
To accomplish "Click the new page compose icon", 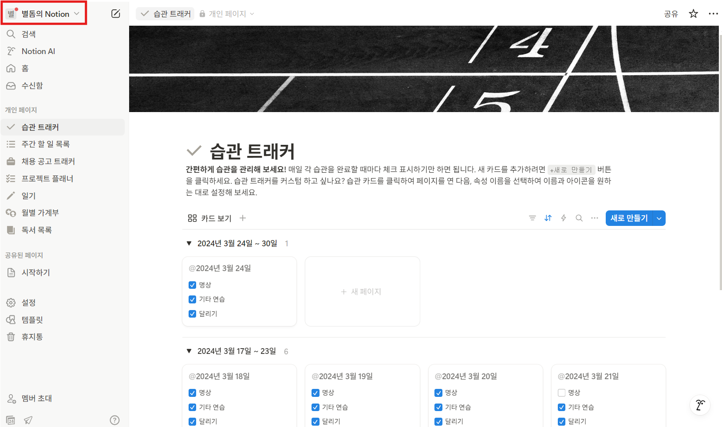I will point(115,13).
